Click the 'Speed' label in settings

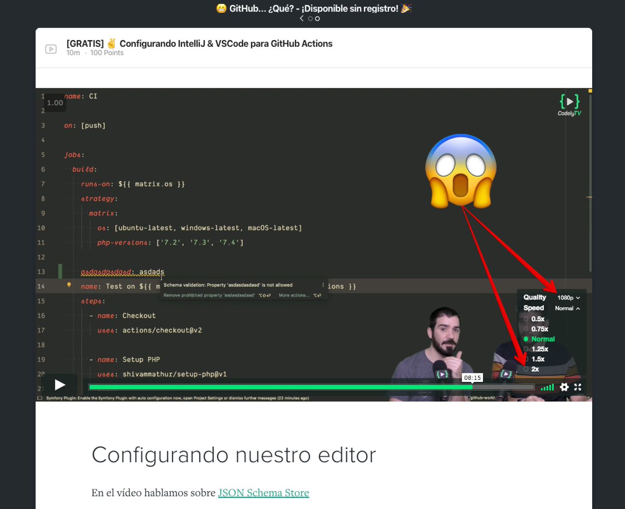(534, 308)
